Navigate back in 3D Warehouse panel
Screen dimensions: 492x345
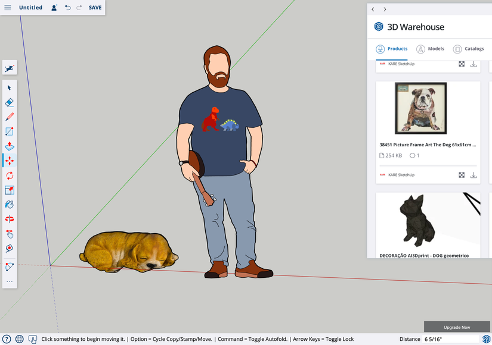pyautogui.click(x=373, y=9)
